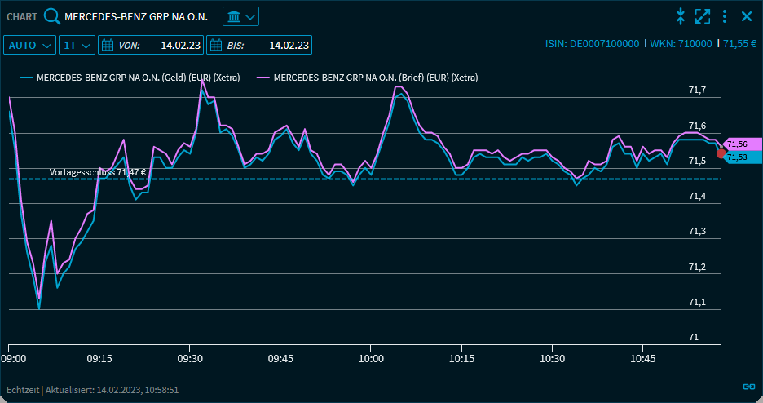Image resolution: width=763 pixels, height=403 pixels.
Task: Click the MERCEDES-BENZ GRP NA O.N. search title
Action: coord(136,16)
